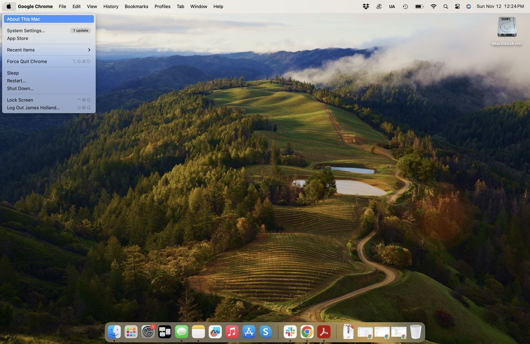Open the Trash in the Dock
The width and height of the screenshot is (530, 344).
tap(416, 332)
